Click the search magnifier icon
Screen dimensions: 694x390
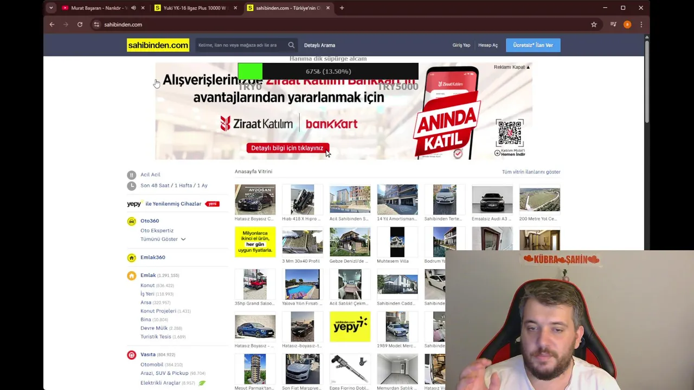point(291,45)
